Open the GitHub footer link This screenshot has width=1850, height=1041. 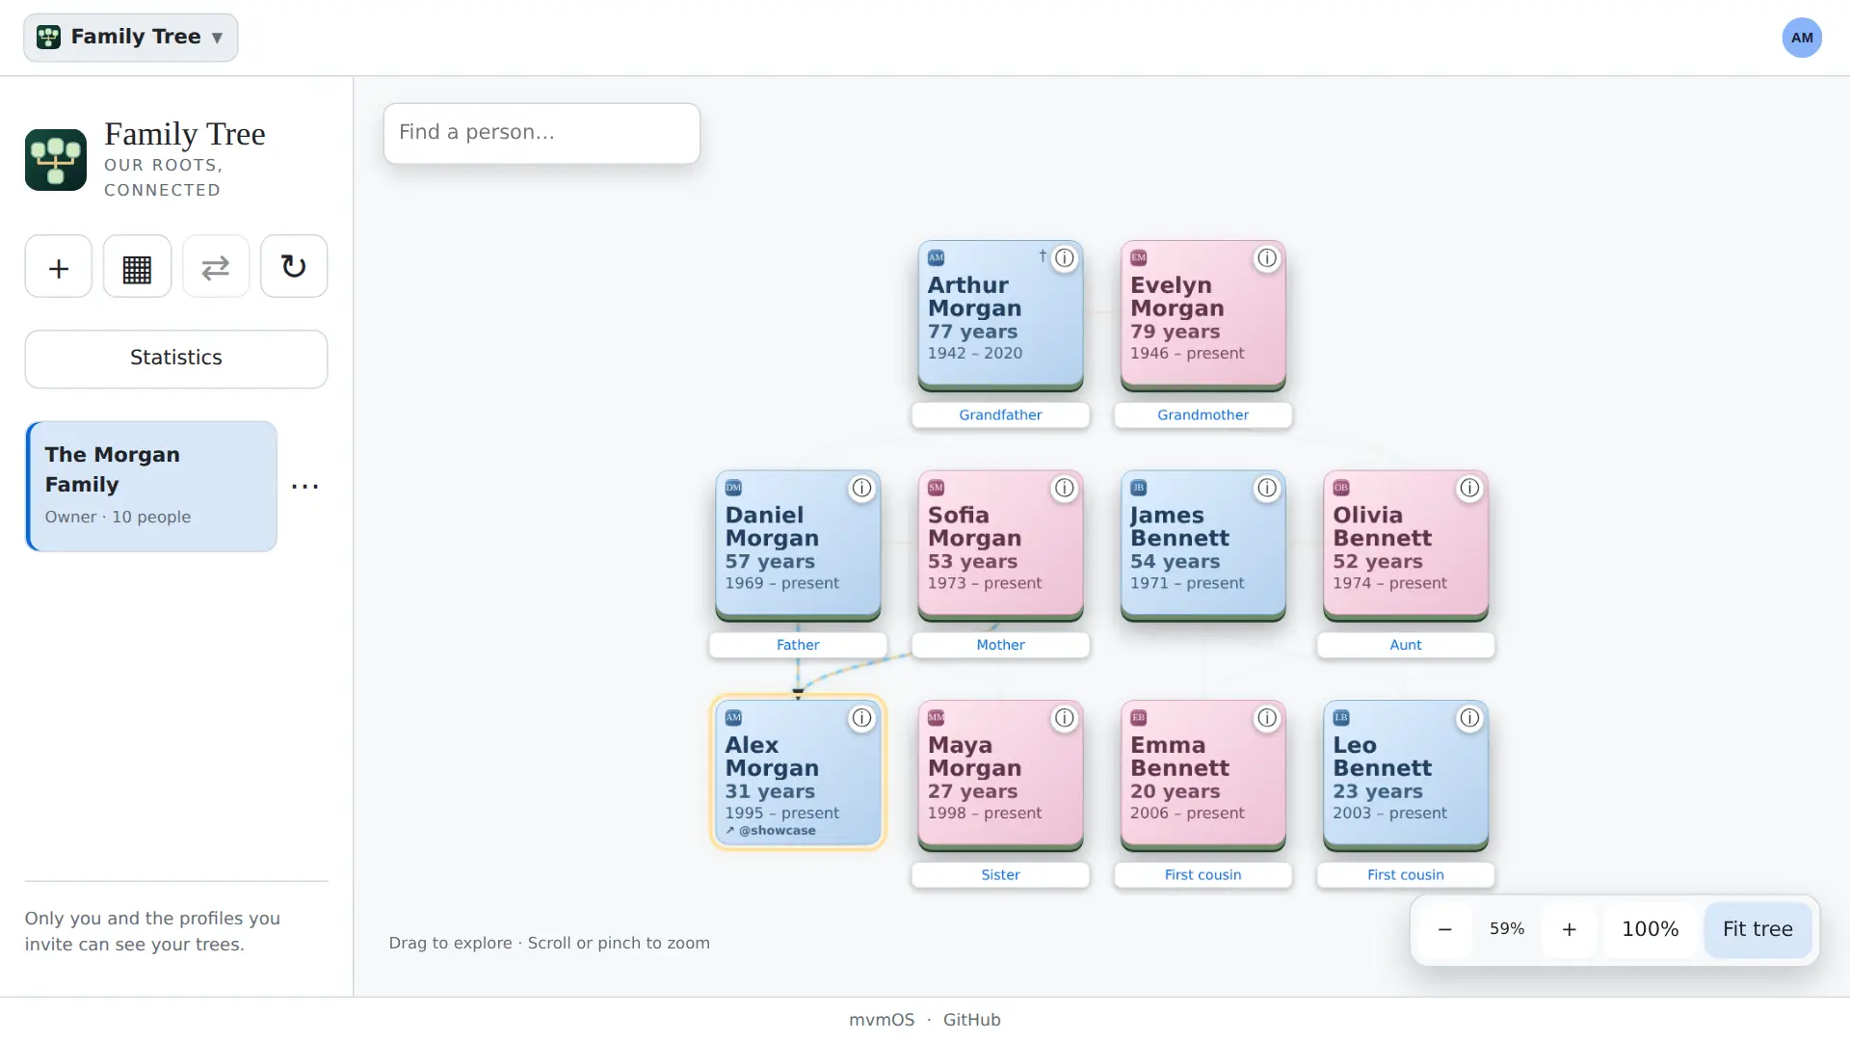pos(972,1020)
